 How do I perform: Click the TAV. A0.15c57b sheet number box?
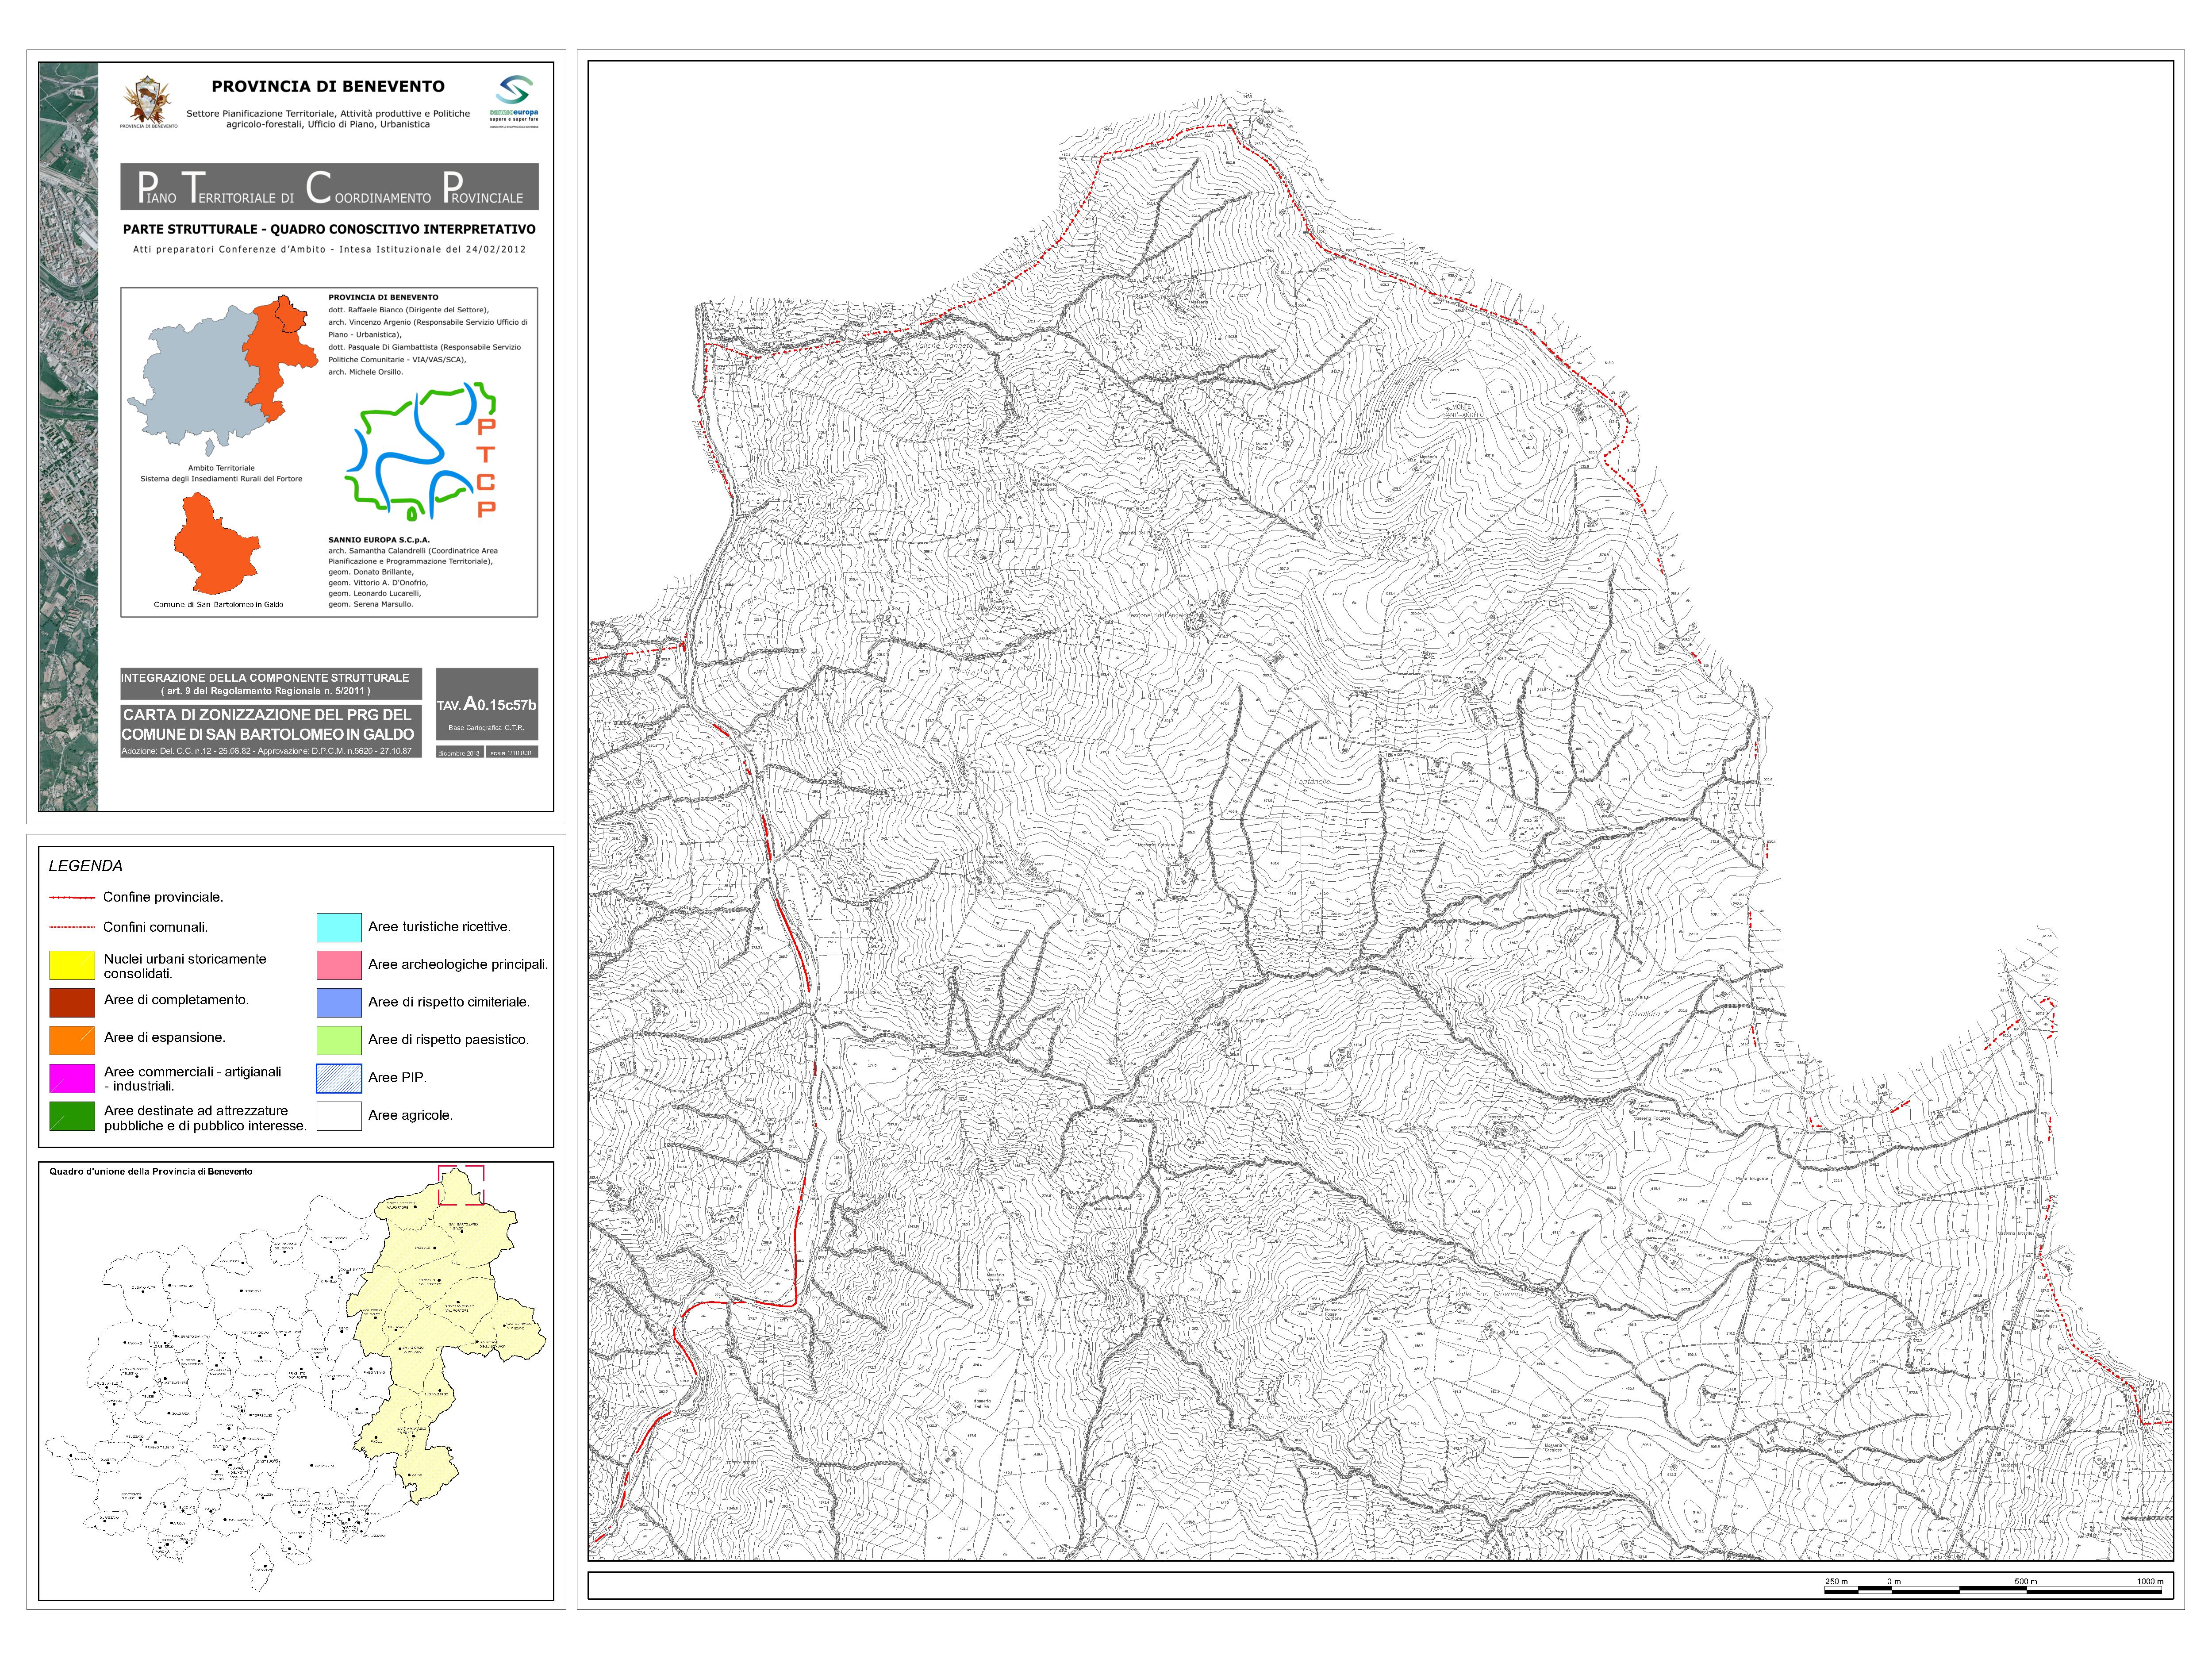[x=487, y=704]
